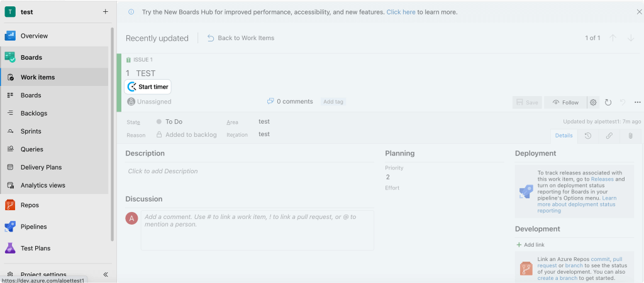Click the Priority value 2
Screen dimensions: 644x283
click(387, 177)
